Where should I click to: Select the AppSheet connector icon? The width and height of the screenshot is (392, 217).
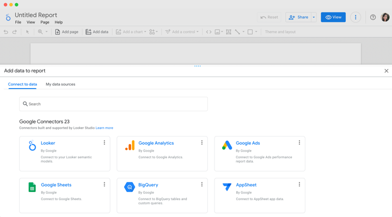(227, 187)
